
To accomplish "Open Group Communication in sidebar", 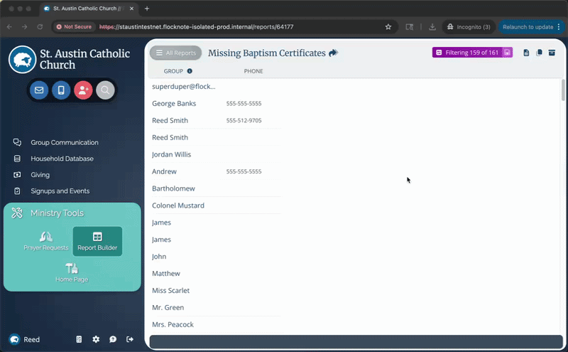I will (x=65, y=143).
